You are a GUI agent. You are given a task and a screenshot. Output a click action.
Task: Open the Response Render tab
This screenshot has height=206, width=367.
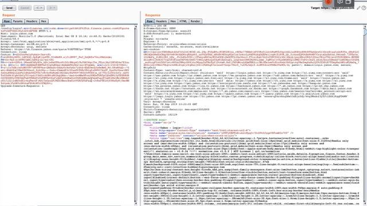pyautogui.click(x=195, y=21)
